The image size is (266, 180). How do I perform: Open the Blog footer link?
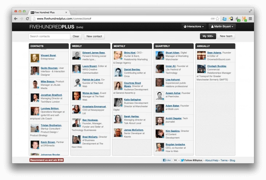232,160
